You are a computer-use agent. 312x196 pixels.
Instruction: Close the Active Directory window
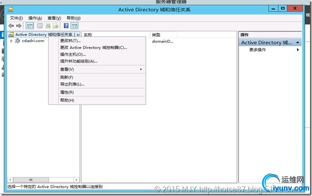(x=295, y=9)
